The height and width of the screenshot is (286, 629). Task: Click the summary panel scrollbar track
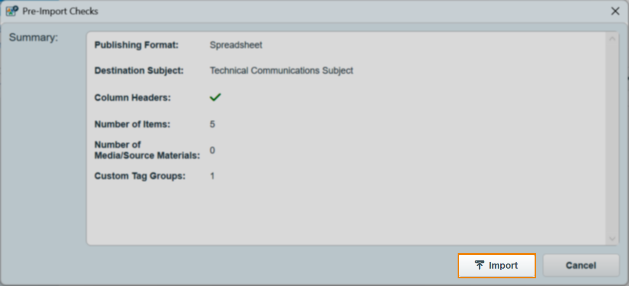pos(612,138)
